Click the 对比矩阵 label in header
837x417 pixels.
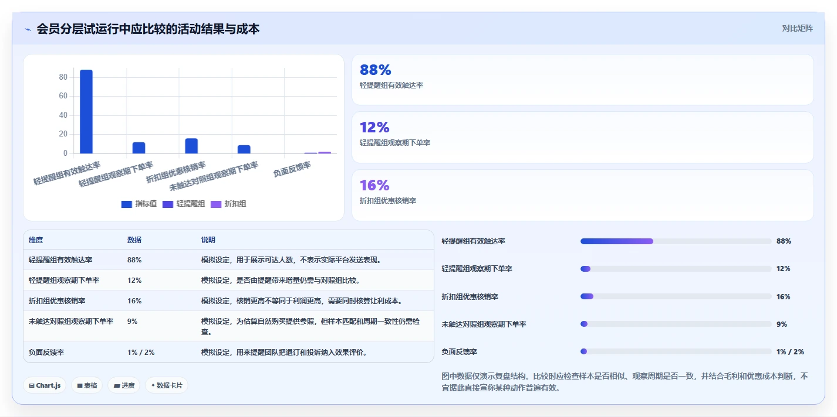pyautogui.click(x=797, y=28)
